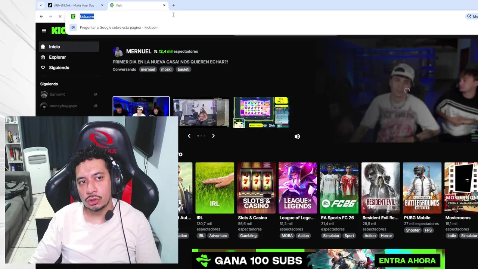Click MERNUEL's profile avatar
Screen dimensions: 478x269
(x=118, y=52)
